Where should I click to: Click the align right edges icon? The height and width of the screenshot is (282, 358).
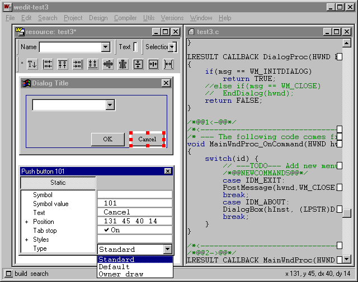[78, 64]
